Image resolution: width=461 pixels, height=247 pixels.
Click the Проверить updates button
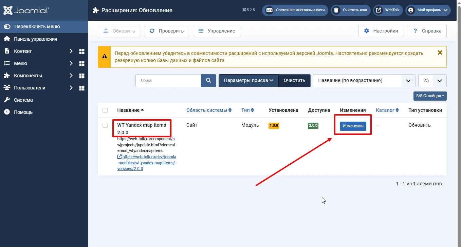coord(166,31)
